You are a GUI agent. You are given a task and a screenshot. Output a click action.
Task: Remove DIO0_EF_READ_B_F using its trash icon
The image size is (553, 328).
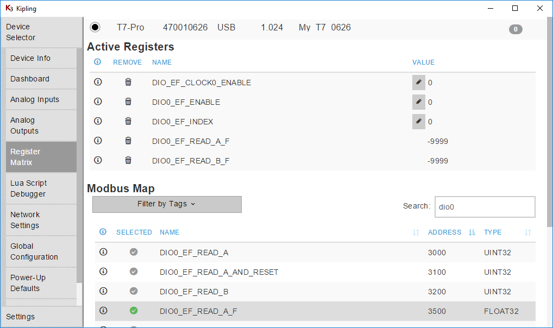(128, 160)
